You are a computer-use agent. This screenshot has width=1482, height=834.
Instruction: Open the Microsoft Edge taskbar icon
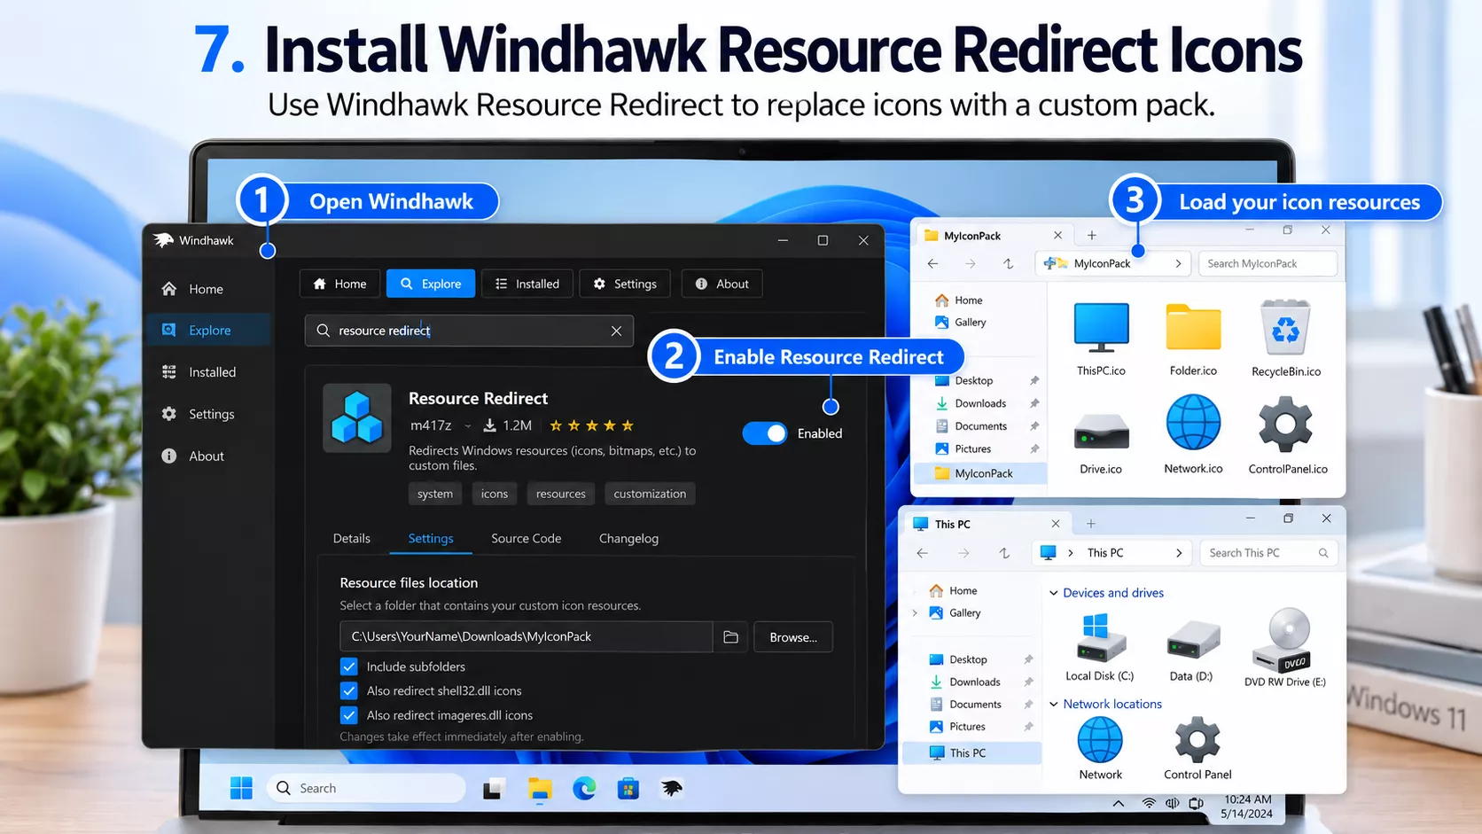(584, 788)
